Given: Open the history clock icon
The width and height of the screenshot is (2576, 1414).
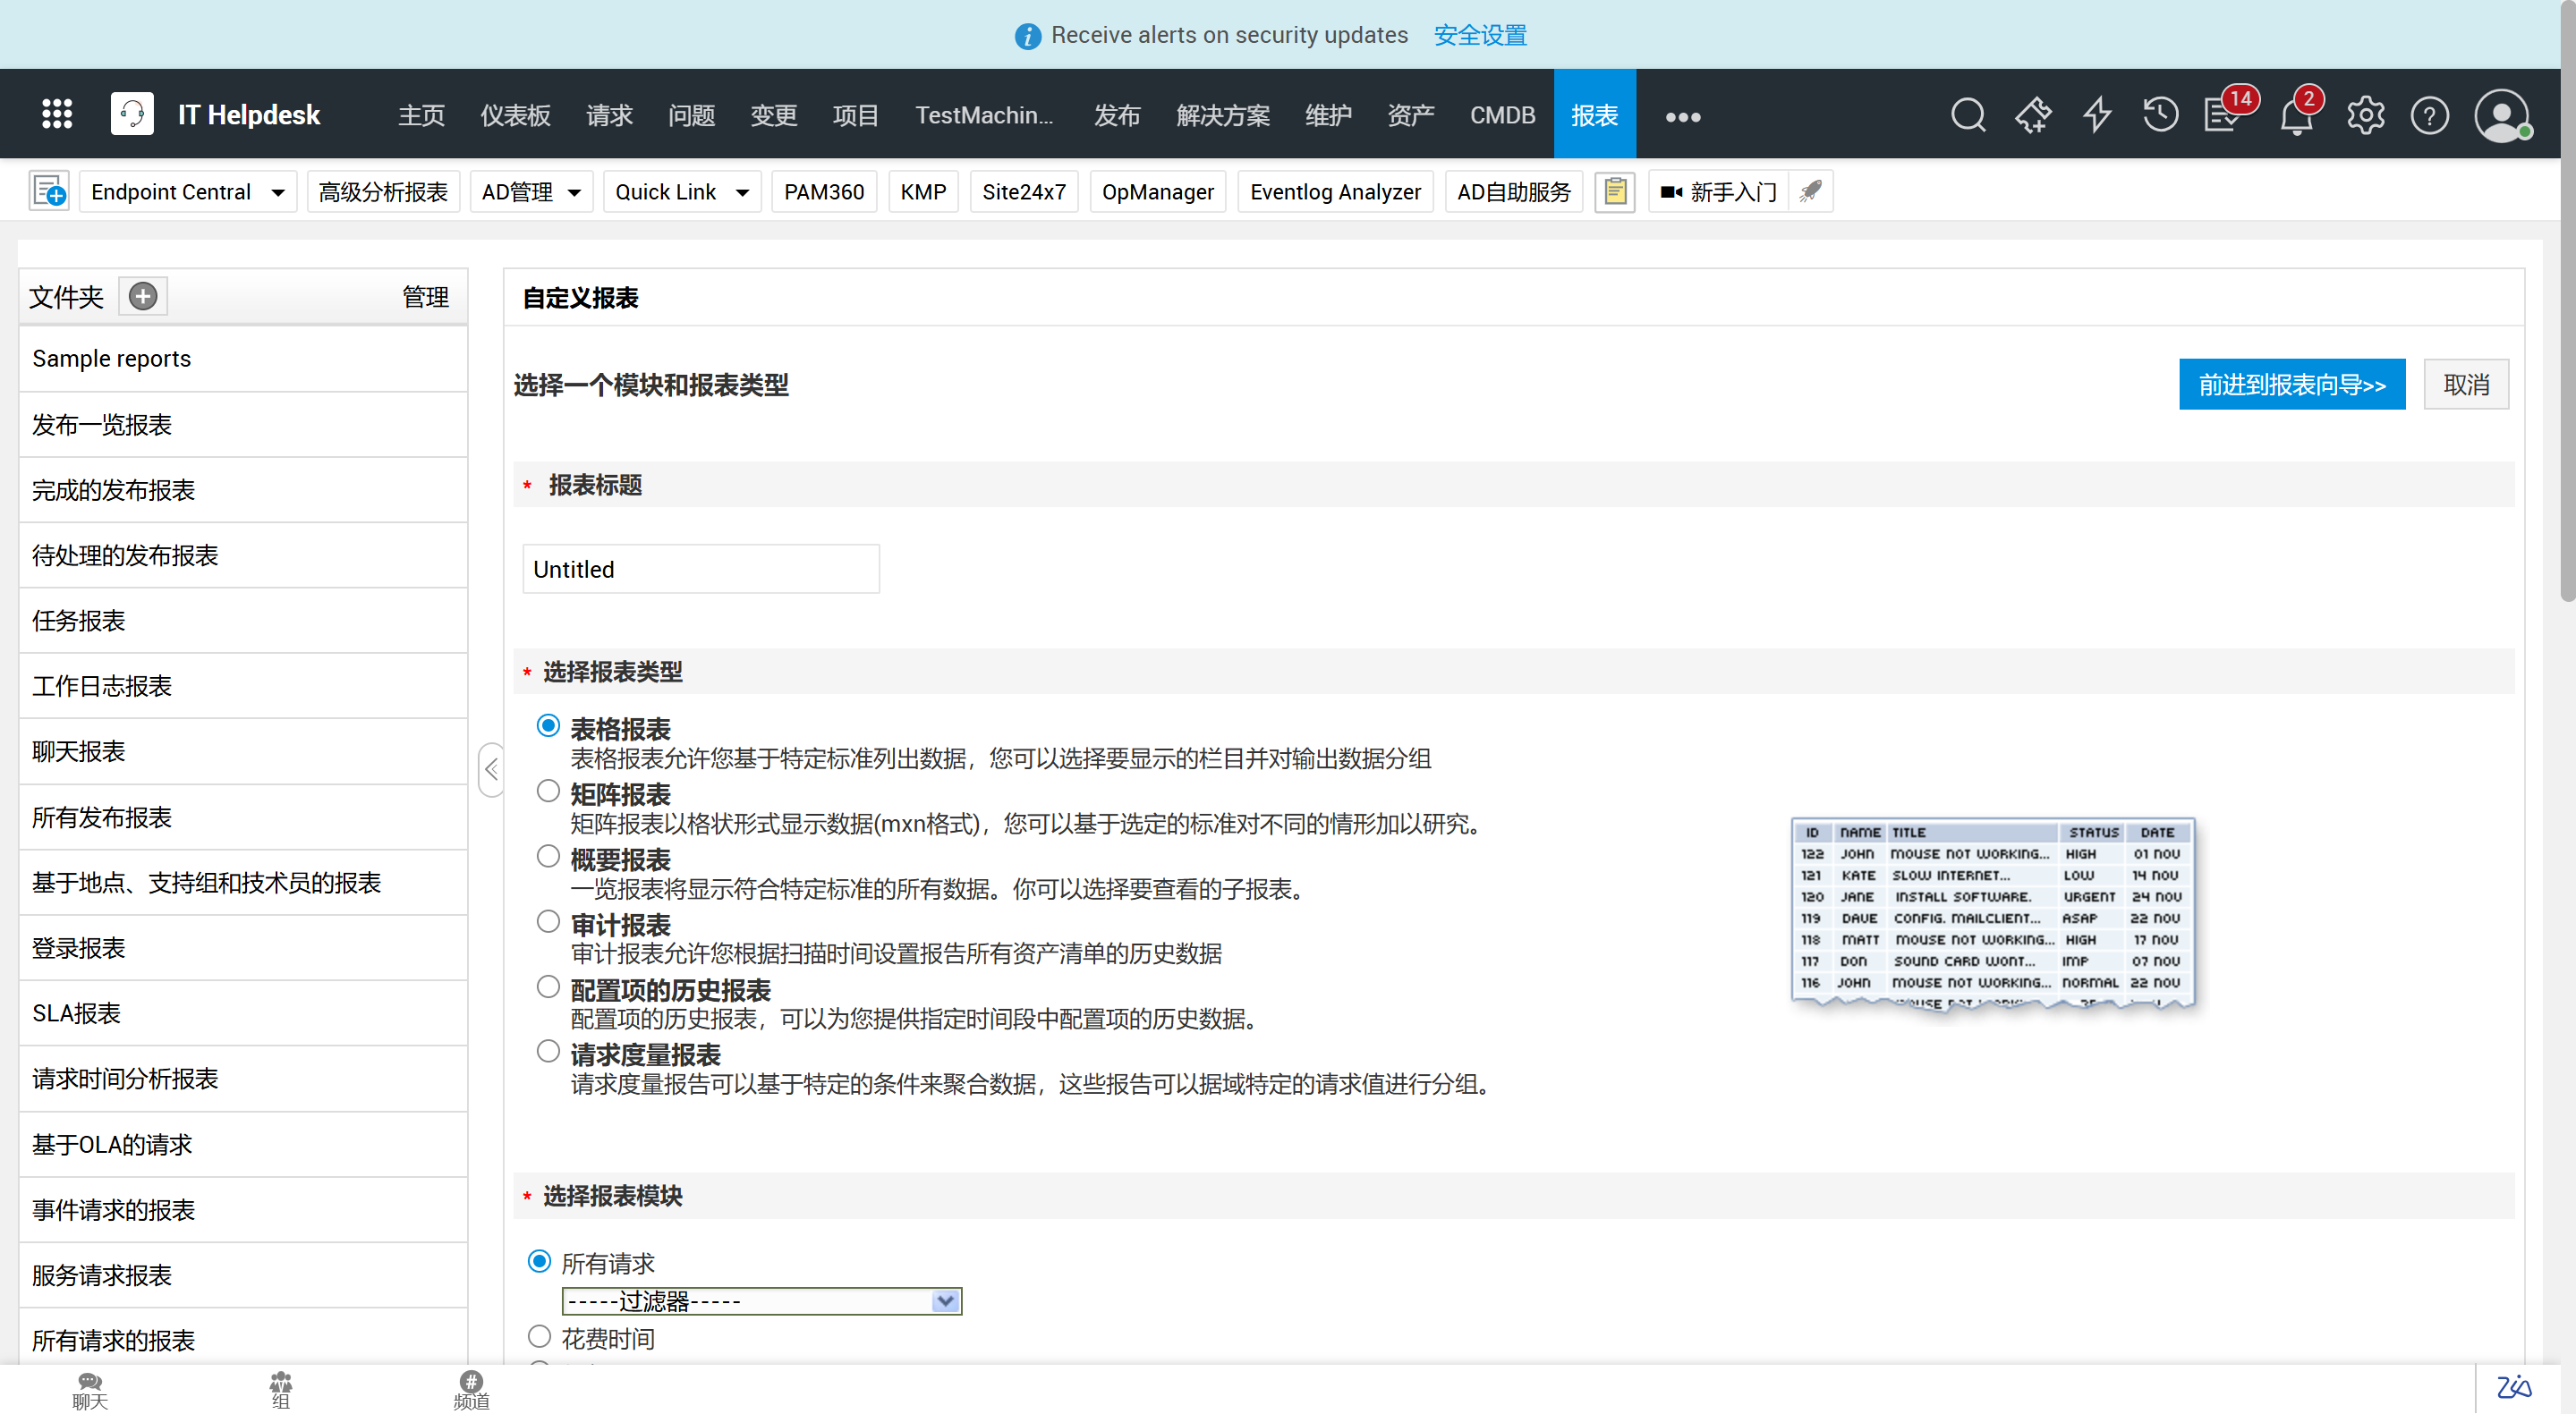Looking at the screenshot, I should (x=2160, y=114).
